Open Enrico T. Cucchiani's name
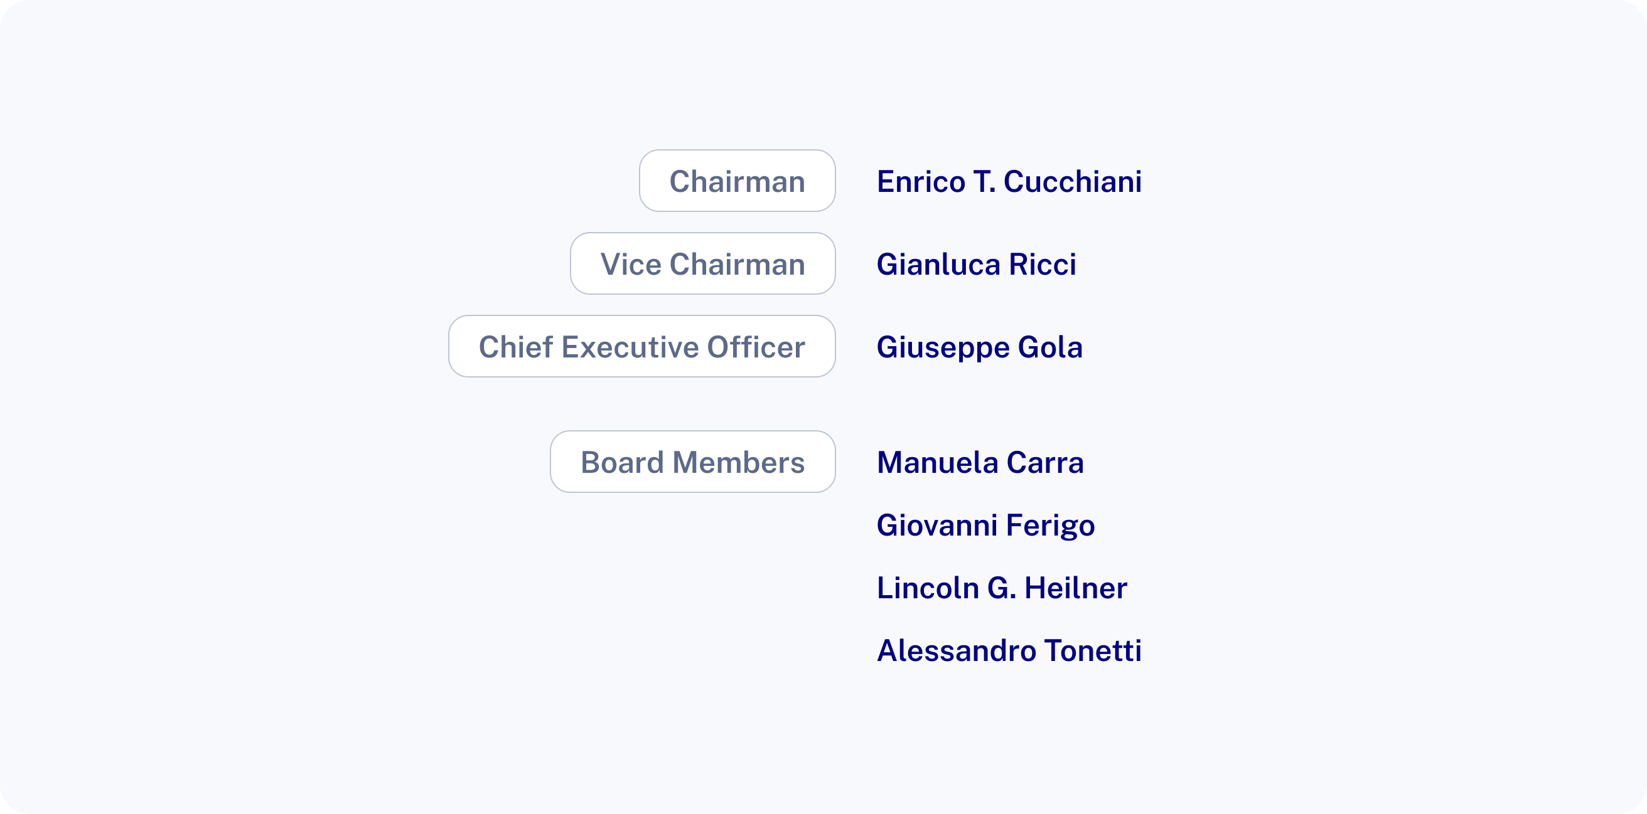Screen dimensions: 1647x814 tap(1009, 181)
